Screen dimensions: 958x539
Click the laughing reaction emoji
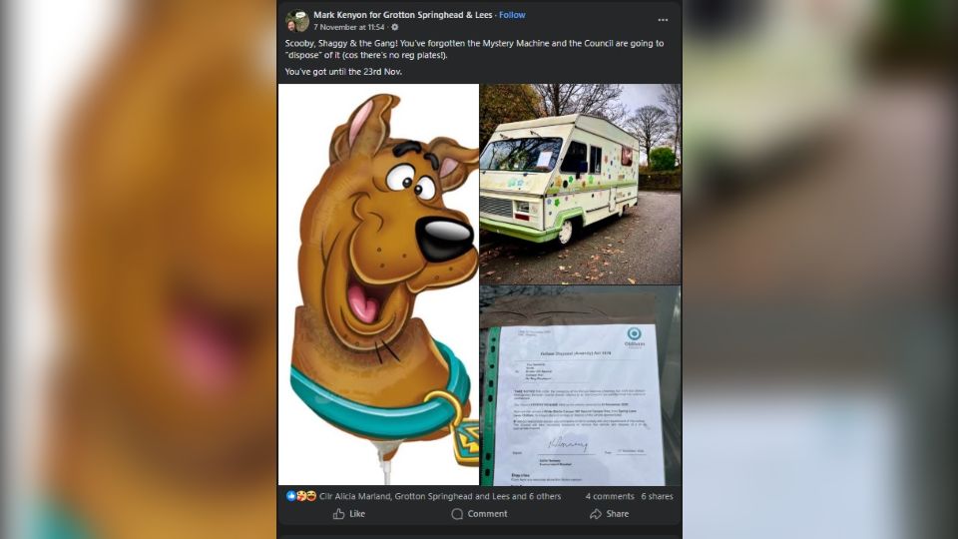[x=311, y=496]
